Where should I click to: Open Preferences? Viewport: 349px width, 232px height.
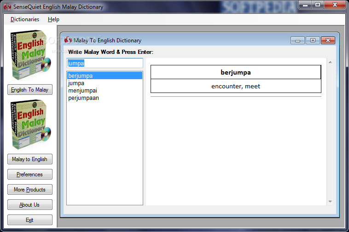tap(30, 174)
